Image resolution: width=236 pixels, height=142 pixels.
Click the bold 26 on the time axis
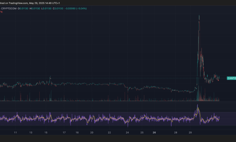tap(154, 133)
